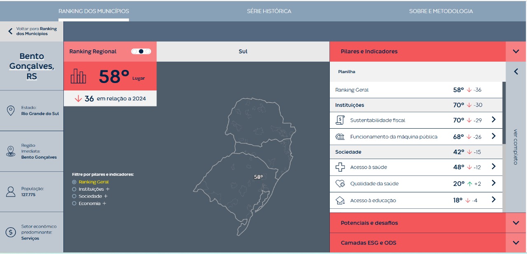This screenshot has height=254, width=527.
Task: Switch to Sobre e Metodologia tab
Action: tap(441, 11)
